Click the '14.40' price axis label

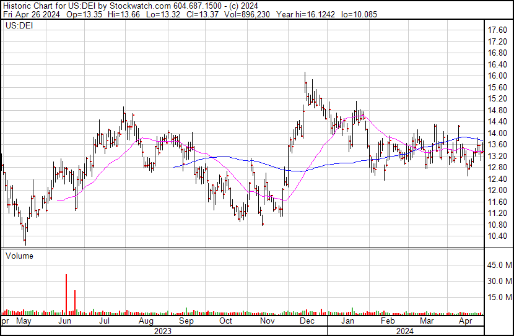click(x=497, y=121)
